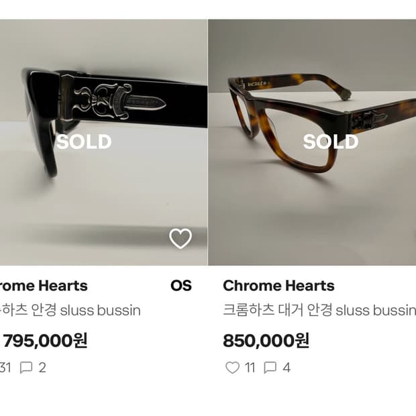Image resolution: width=416 pixels, height=416 pixels.
Task: Click the 850,000원 price
Action: (x=266, y=341)
